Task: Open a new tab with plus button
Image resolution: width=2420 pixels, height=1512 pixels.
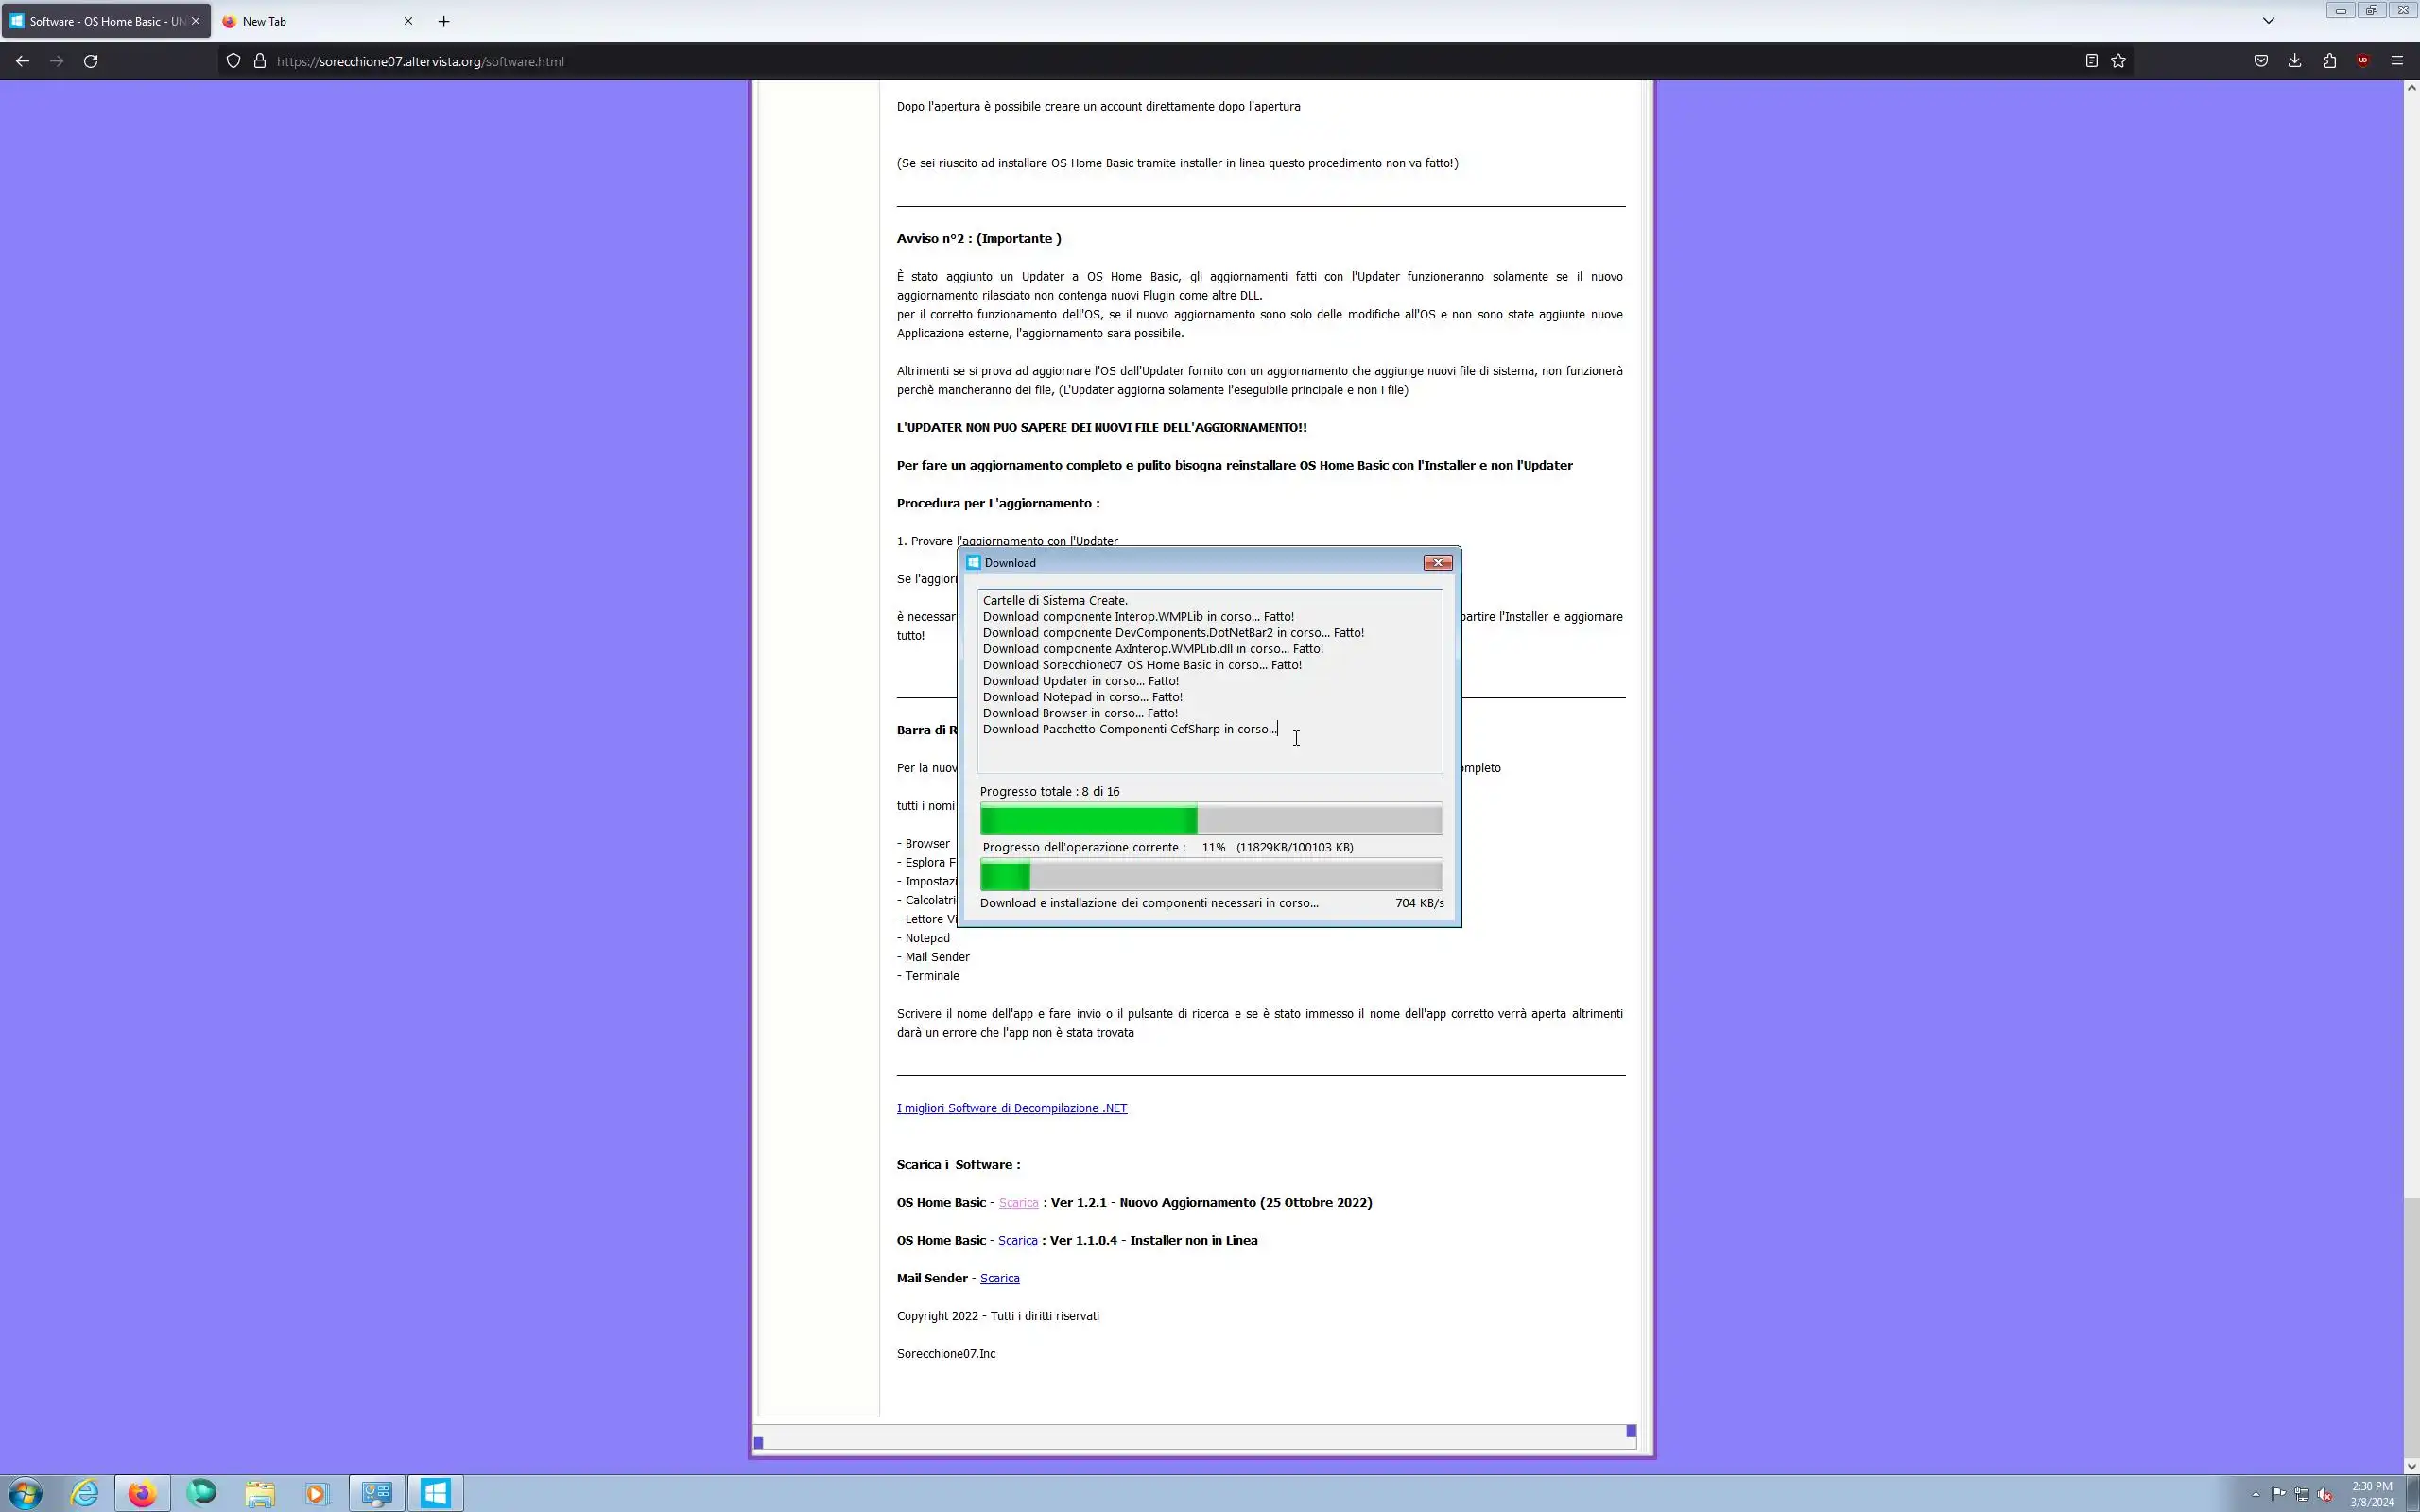Action: click(x=444, y=21)
